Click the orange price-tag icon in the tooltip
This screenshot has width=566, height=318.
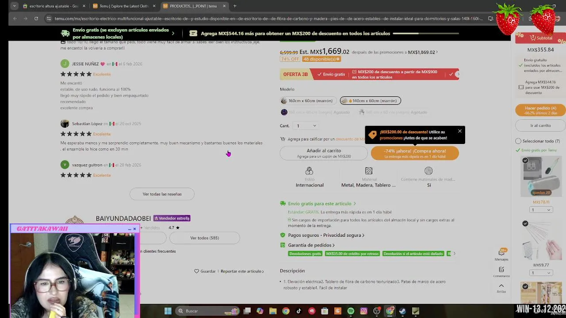[x=372, y=135]
